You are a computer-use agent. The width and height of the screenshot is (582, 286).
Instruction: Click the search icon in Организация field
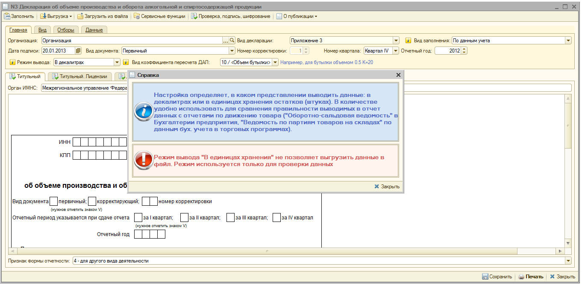232,41
